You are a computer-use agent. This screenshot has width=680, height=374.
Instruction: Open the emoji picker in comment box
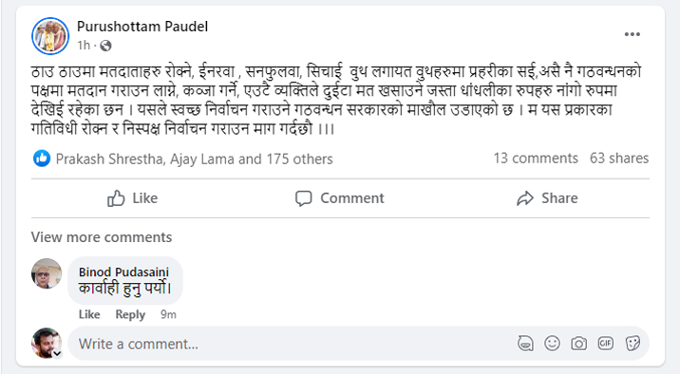[x=552, y=344]
